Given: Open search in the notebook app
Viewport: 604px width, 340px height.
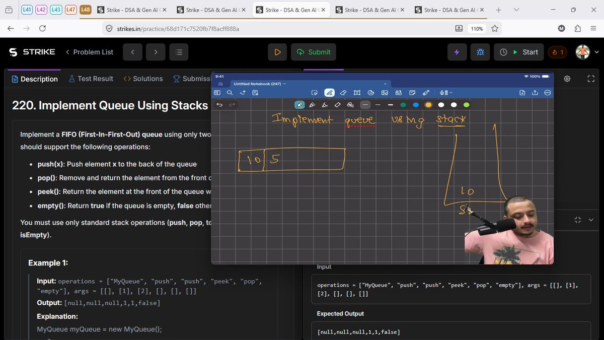Looking at the screenshot, I should pyautogui.click(x=230, y=93).
